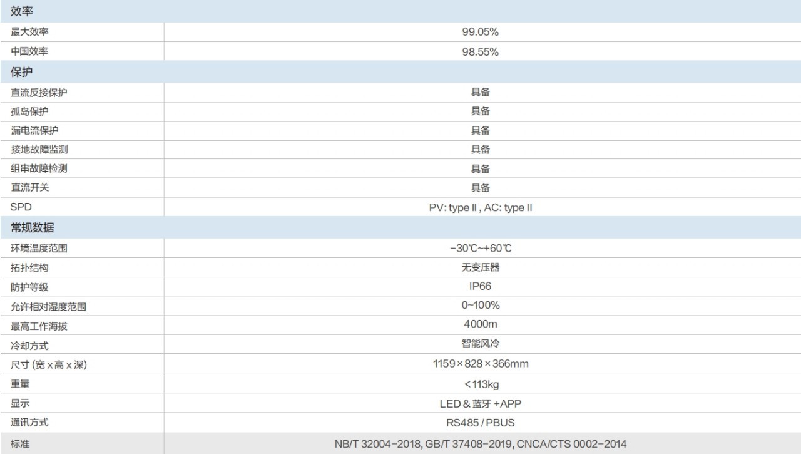The width and height of the screenshot is (801, 454).
Task: Select the 漏电流保护 row label
Action: click(x=34, y=131)
